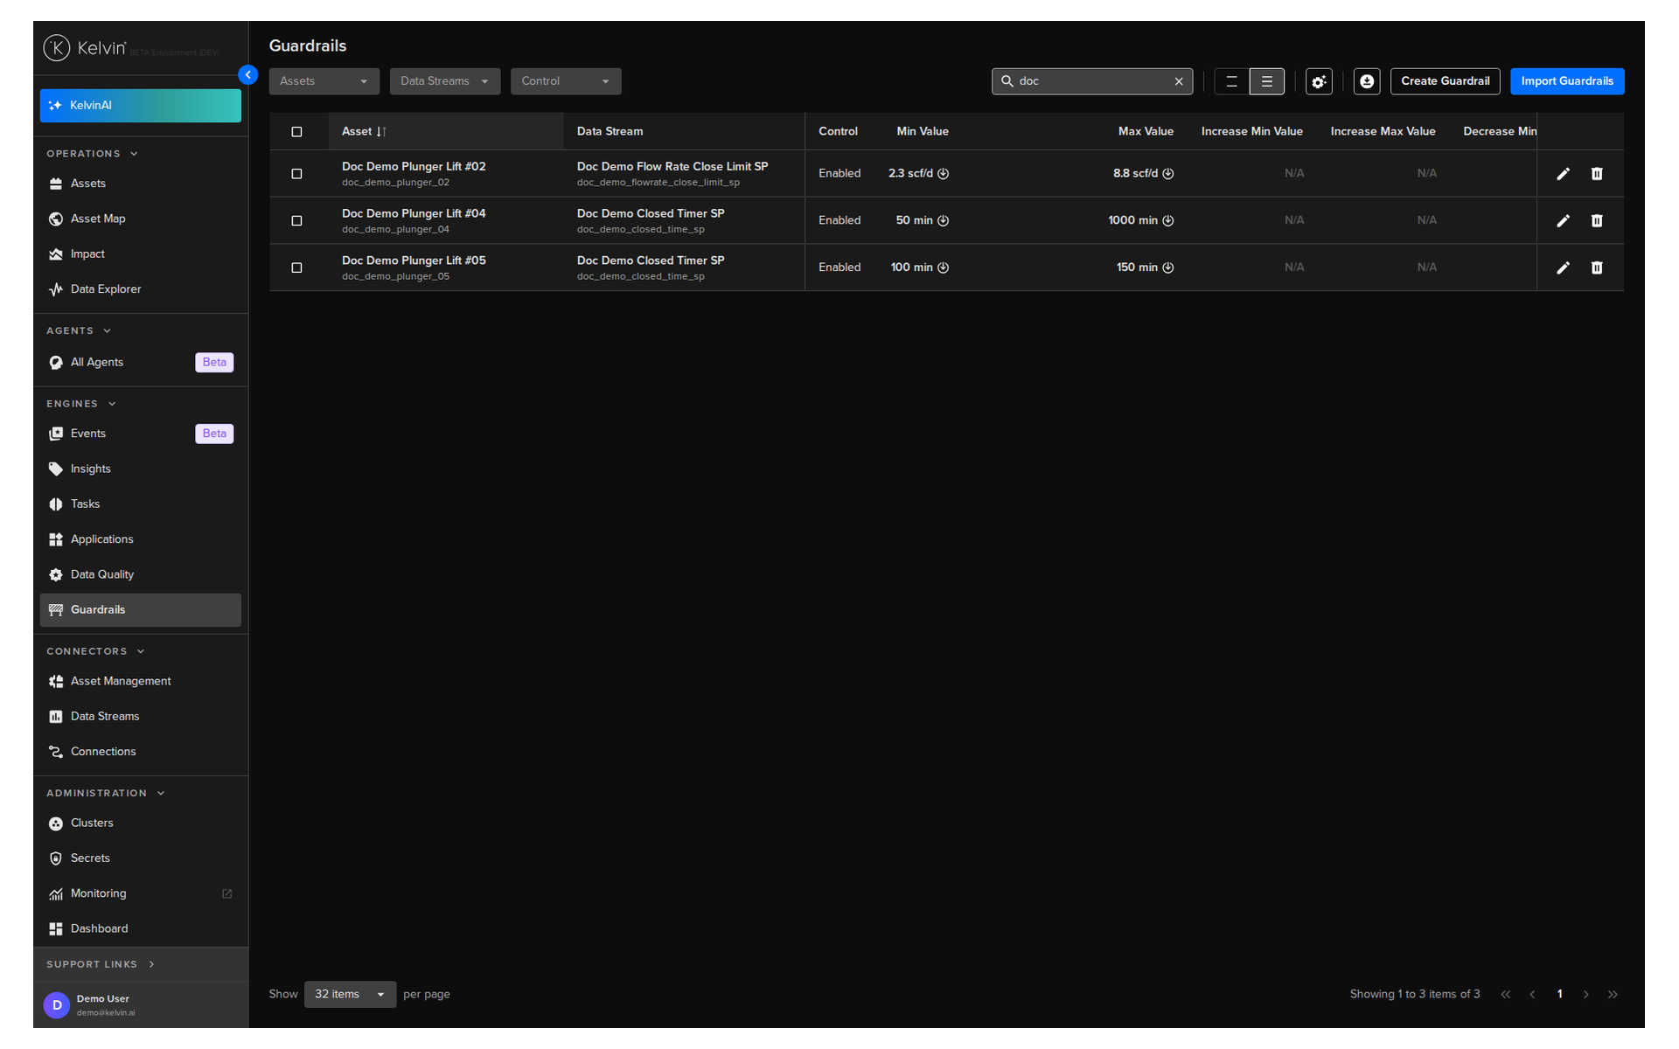Open the table settings gear icon
Screen dimensions: 1679x1049
click(1319, 81)
